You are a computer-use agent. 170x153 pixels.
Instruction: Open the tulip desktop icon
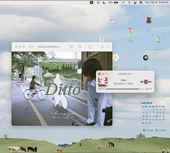tap(130, 31)
